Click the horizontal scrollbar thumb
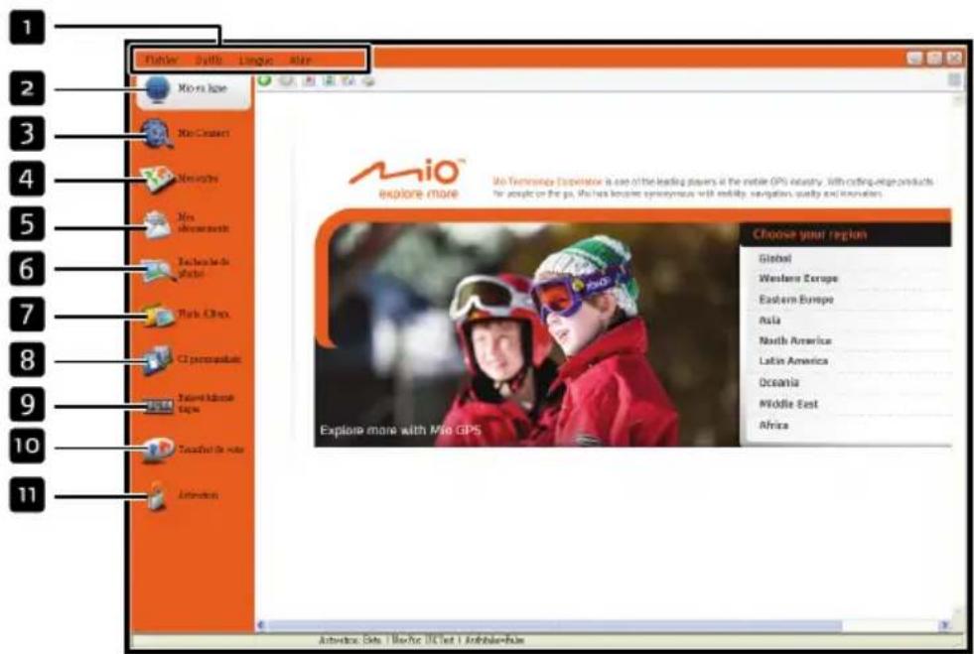The height and width of the screenshot is (654, 974). tap(554, 625)
